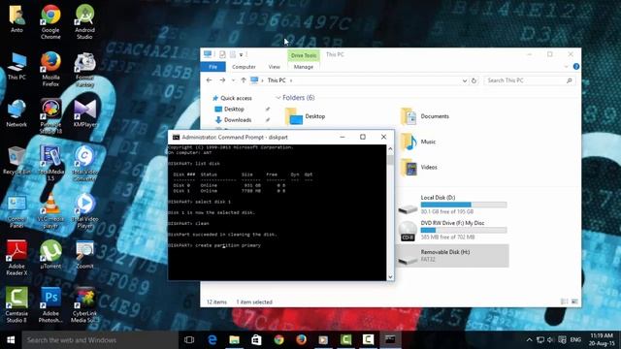This screenshot has height=349, width=621.
Task: Click Microsoft Edge icon in taskbar
Action: 212,339
